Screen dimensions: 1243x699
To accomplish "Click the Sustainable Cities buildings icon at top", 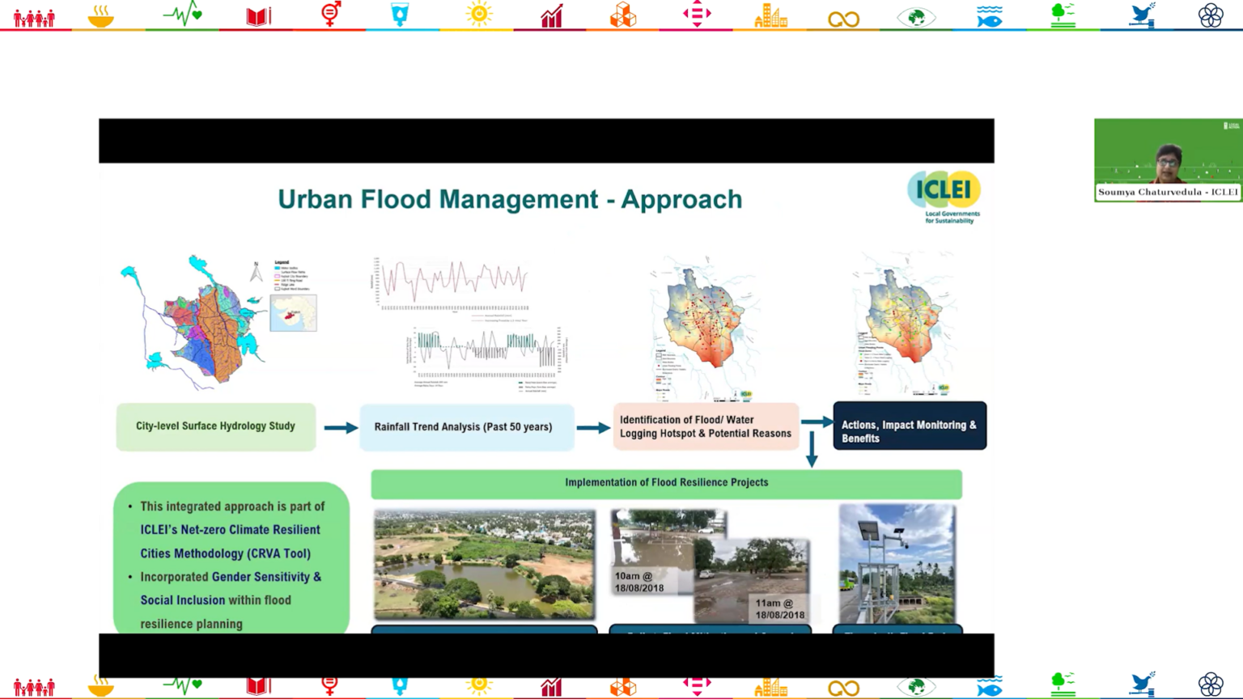I will (770, 16).
